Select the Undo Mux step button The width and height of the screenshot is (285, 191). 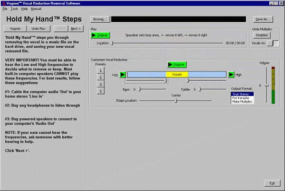(x=38, y=28)
